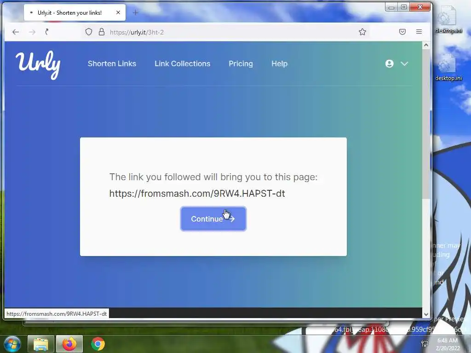Viewport: 471px width, 353px height.
Task: Open the Help page
Action: tap(279, 63)
